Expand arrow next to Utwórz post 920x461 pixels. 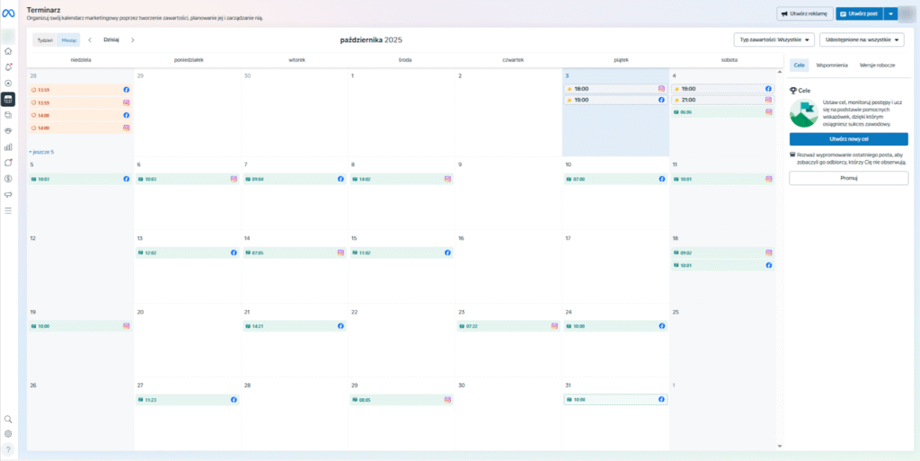tap(890, 13)
